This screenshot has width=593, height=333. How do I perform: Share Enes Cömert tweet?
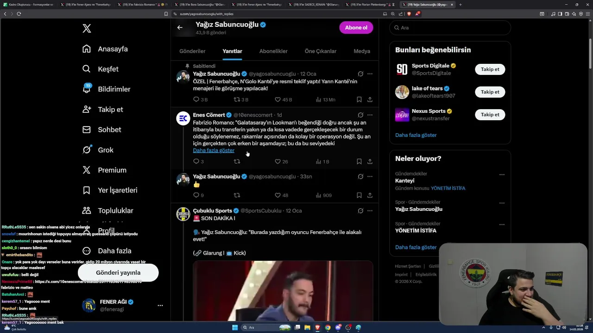370,161
